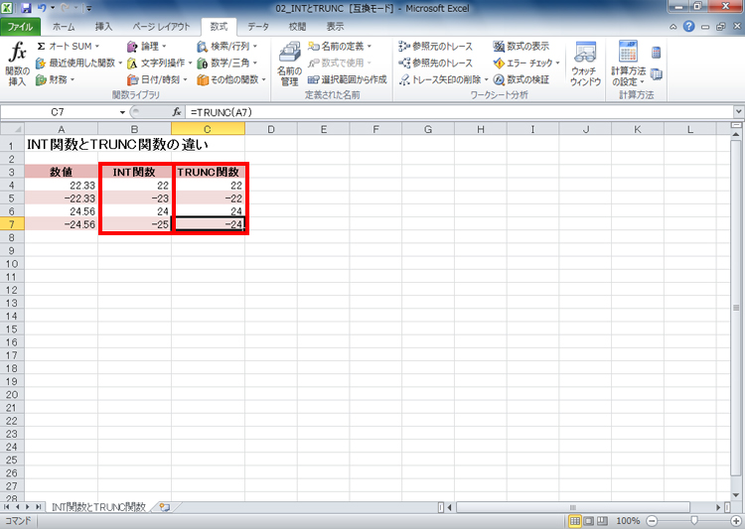This screenshot has width=745, height=529.
Task: Open the Financial (財務) functions list
Action: tap(55, 79)
